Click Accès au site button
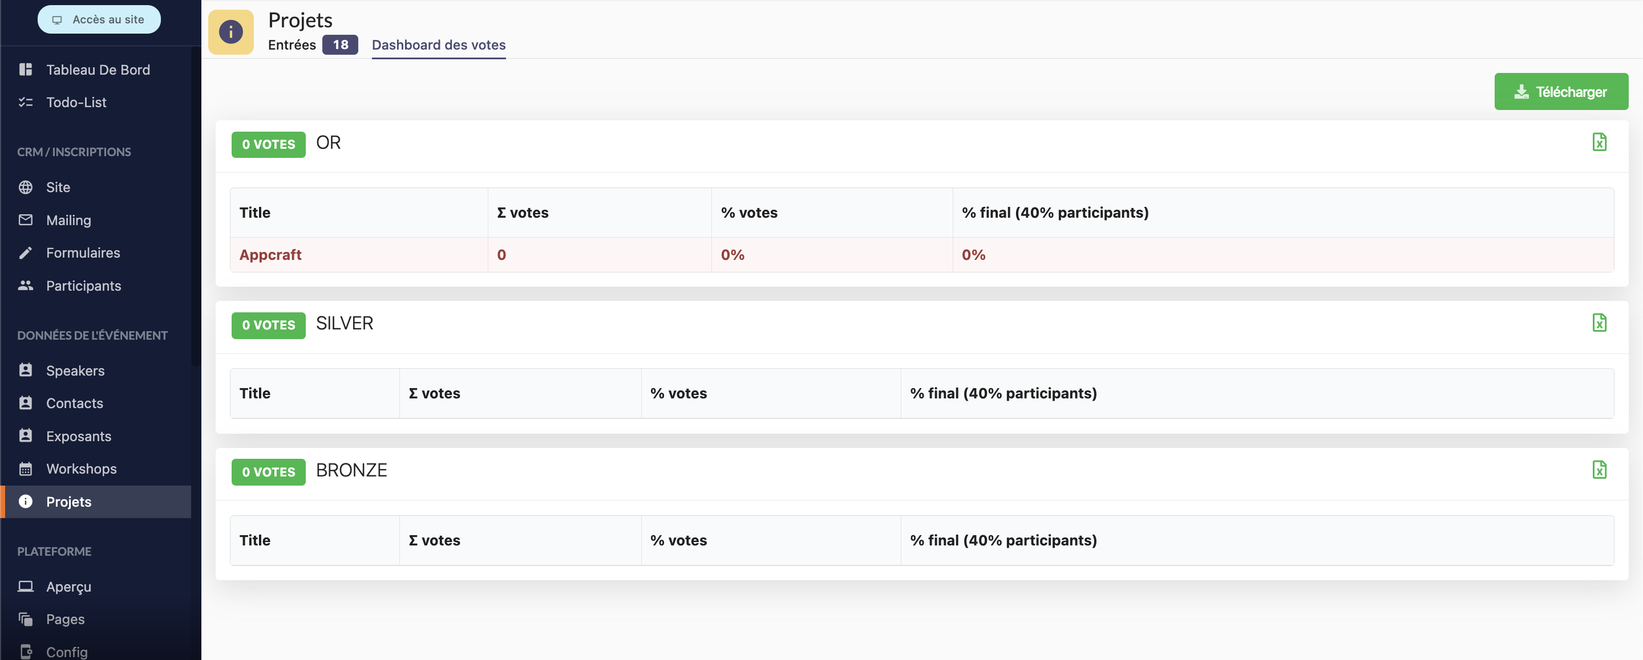This screenshot has width=1643, height=660. tap(99, 20)
